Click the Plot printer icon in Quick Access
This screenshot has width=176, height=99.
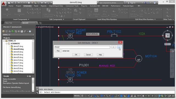click(29, 3)
